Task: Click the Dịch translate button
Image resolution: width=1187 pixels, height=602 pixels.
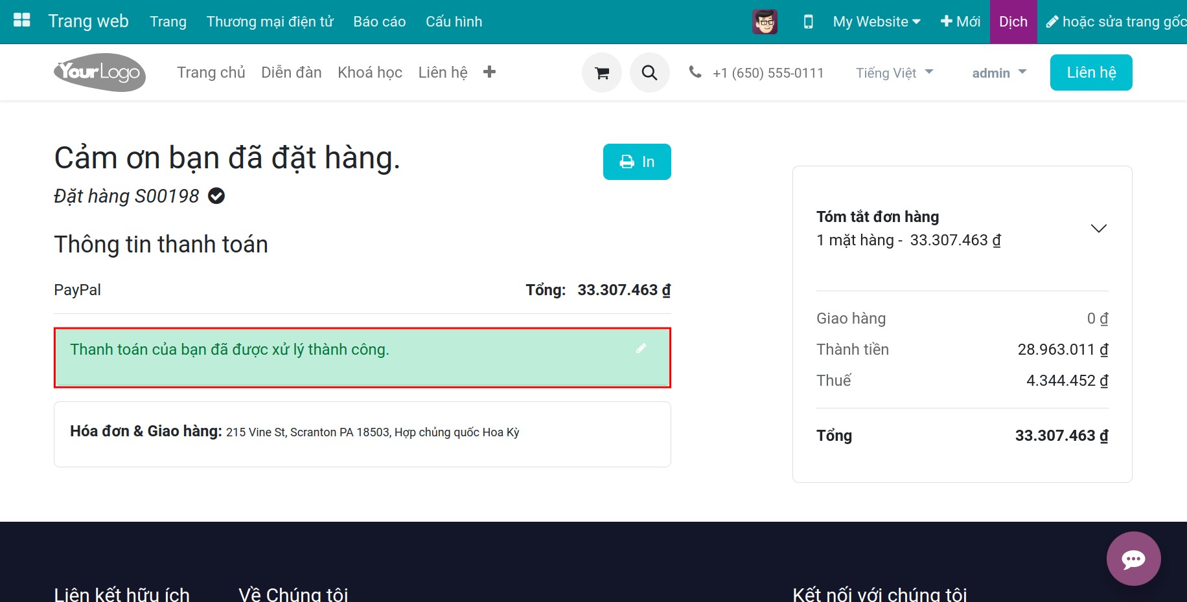Action: [x=1013, y=22]
